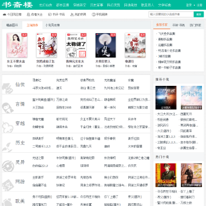The height and width of the screenshot is (206, 206).
Task: Click the 网游 category heading
Action: pyautogui.click(x=20, y=181)
